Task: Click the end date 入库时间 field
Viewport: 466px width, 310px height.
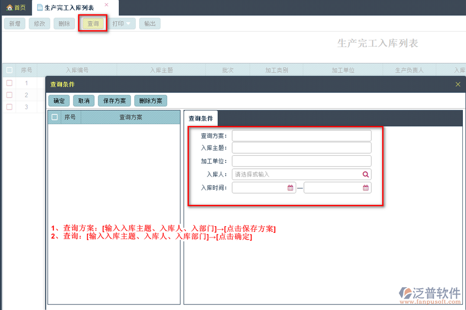Action: pos(338,188)
